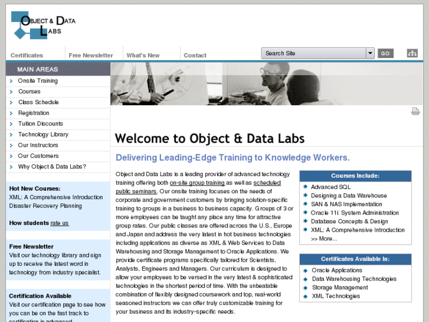
Task: Open Our Customers in sidebar
Action: [x=38, y=156]
